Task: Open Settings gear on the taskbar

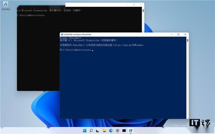Action: point(117,131)
